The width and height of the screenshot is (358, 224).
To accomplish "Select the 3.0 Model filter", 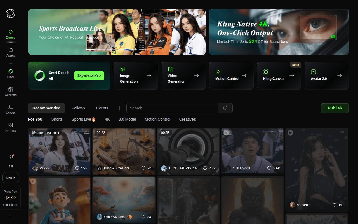I will point(127,119).
